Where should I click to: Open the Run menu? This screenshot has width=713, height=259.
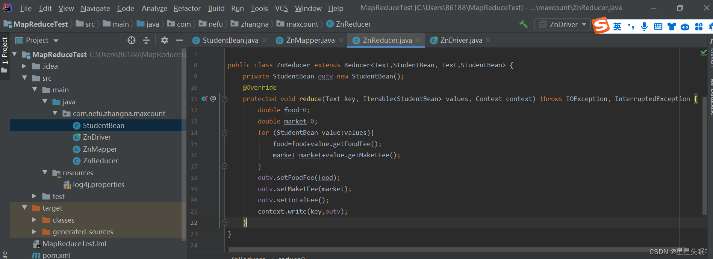point(238,8)
